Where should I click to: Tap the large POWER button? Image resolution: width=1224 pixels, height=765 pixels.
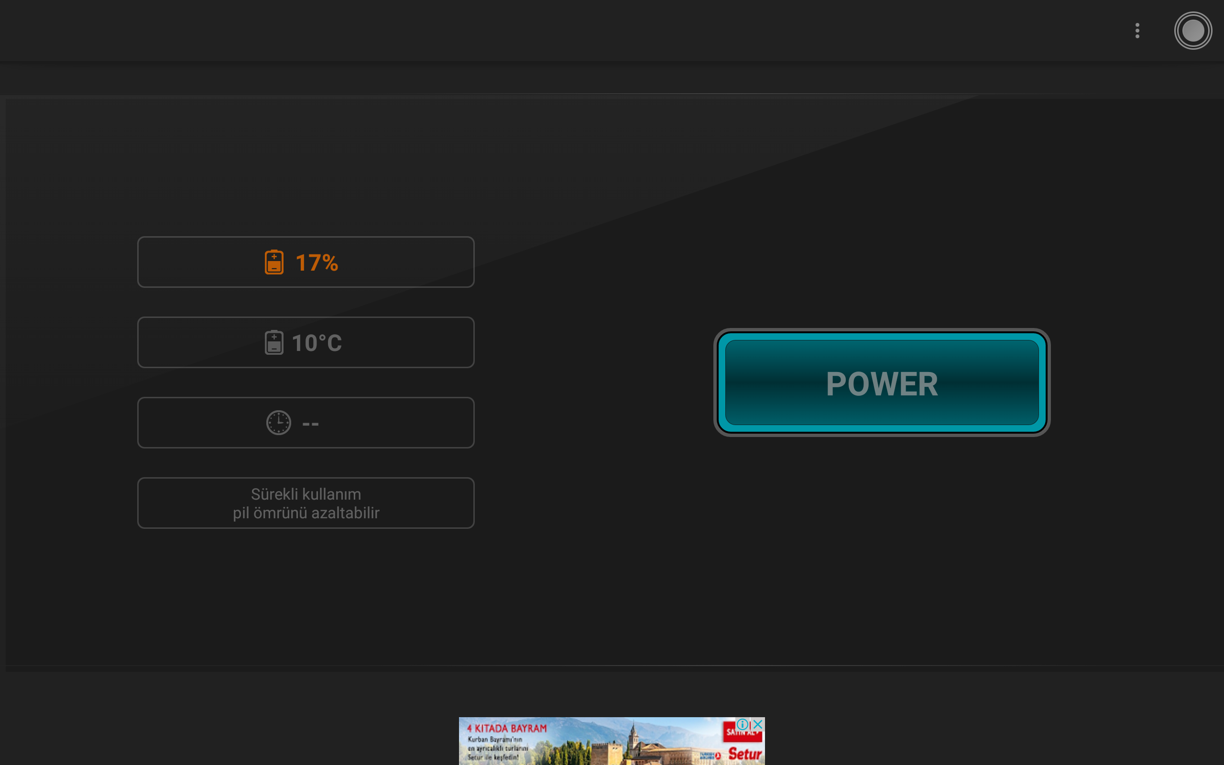882,382
